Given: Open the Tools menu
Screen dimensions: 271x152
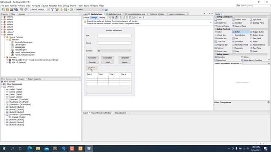Looking at the screenshot, I should 86,5.
